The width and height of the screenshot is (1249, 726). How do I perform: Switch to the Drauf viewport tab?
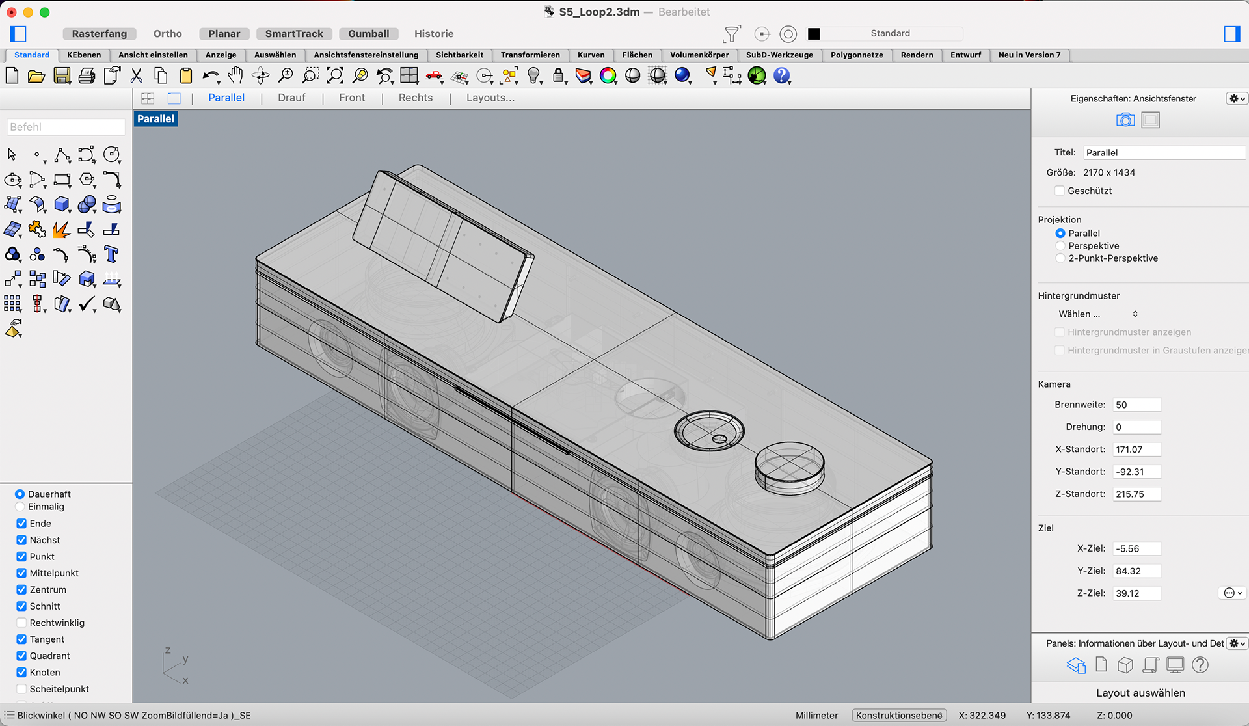point(291,98)
